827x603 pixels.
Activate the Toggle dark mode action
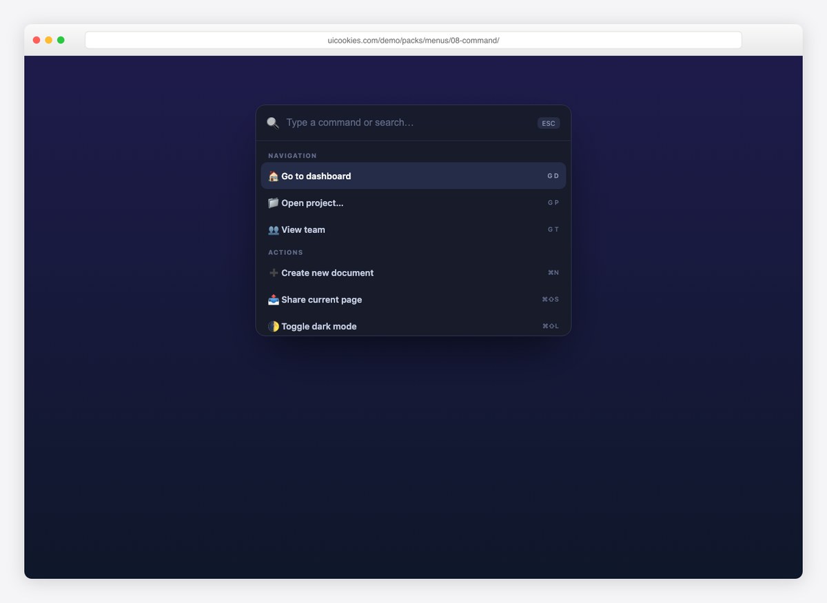pyautogui.click(x=413, y=326)
